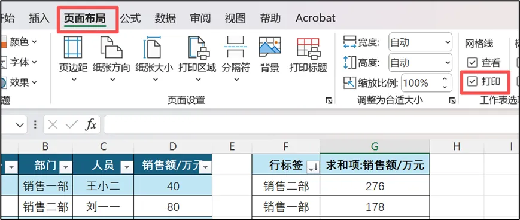Image resolution: width=520 pixels, height=220 pixels.
Task: Toggle the 网格线 查看 checkbox
Action: [x=472, y=62]
